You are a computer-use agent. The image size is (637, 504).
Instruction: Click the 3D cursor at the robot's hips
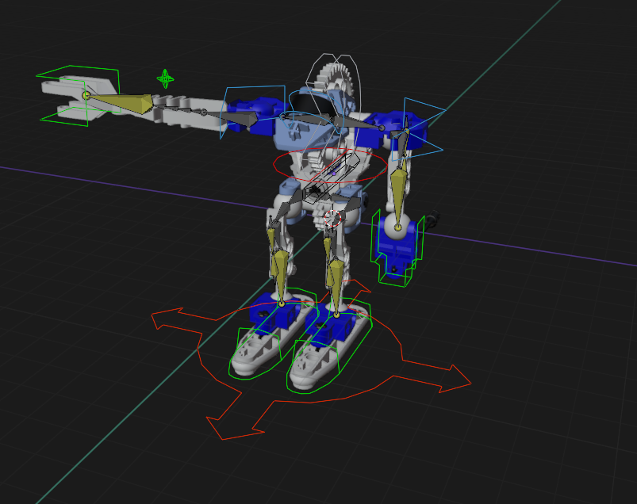pos(332,218)
